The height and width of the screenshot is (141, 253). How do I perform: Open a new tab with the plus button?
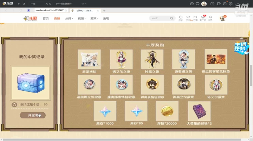[104, 10]
